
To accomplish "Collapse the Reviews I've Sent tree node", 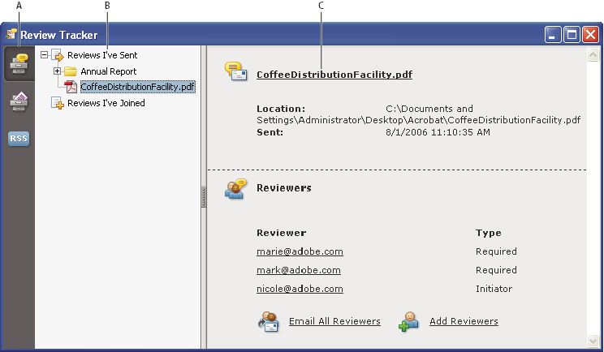I will point(45,54).
